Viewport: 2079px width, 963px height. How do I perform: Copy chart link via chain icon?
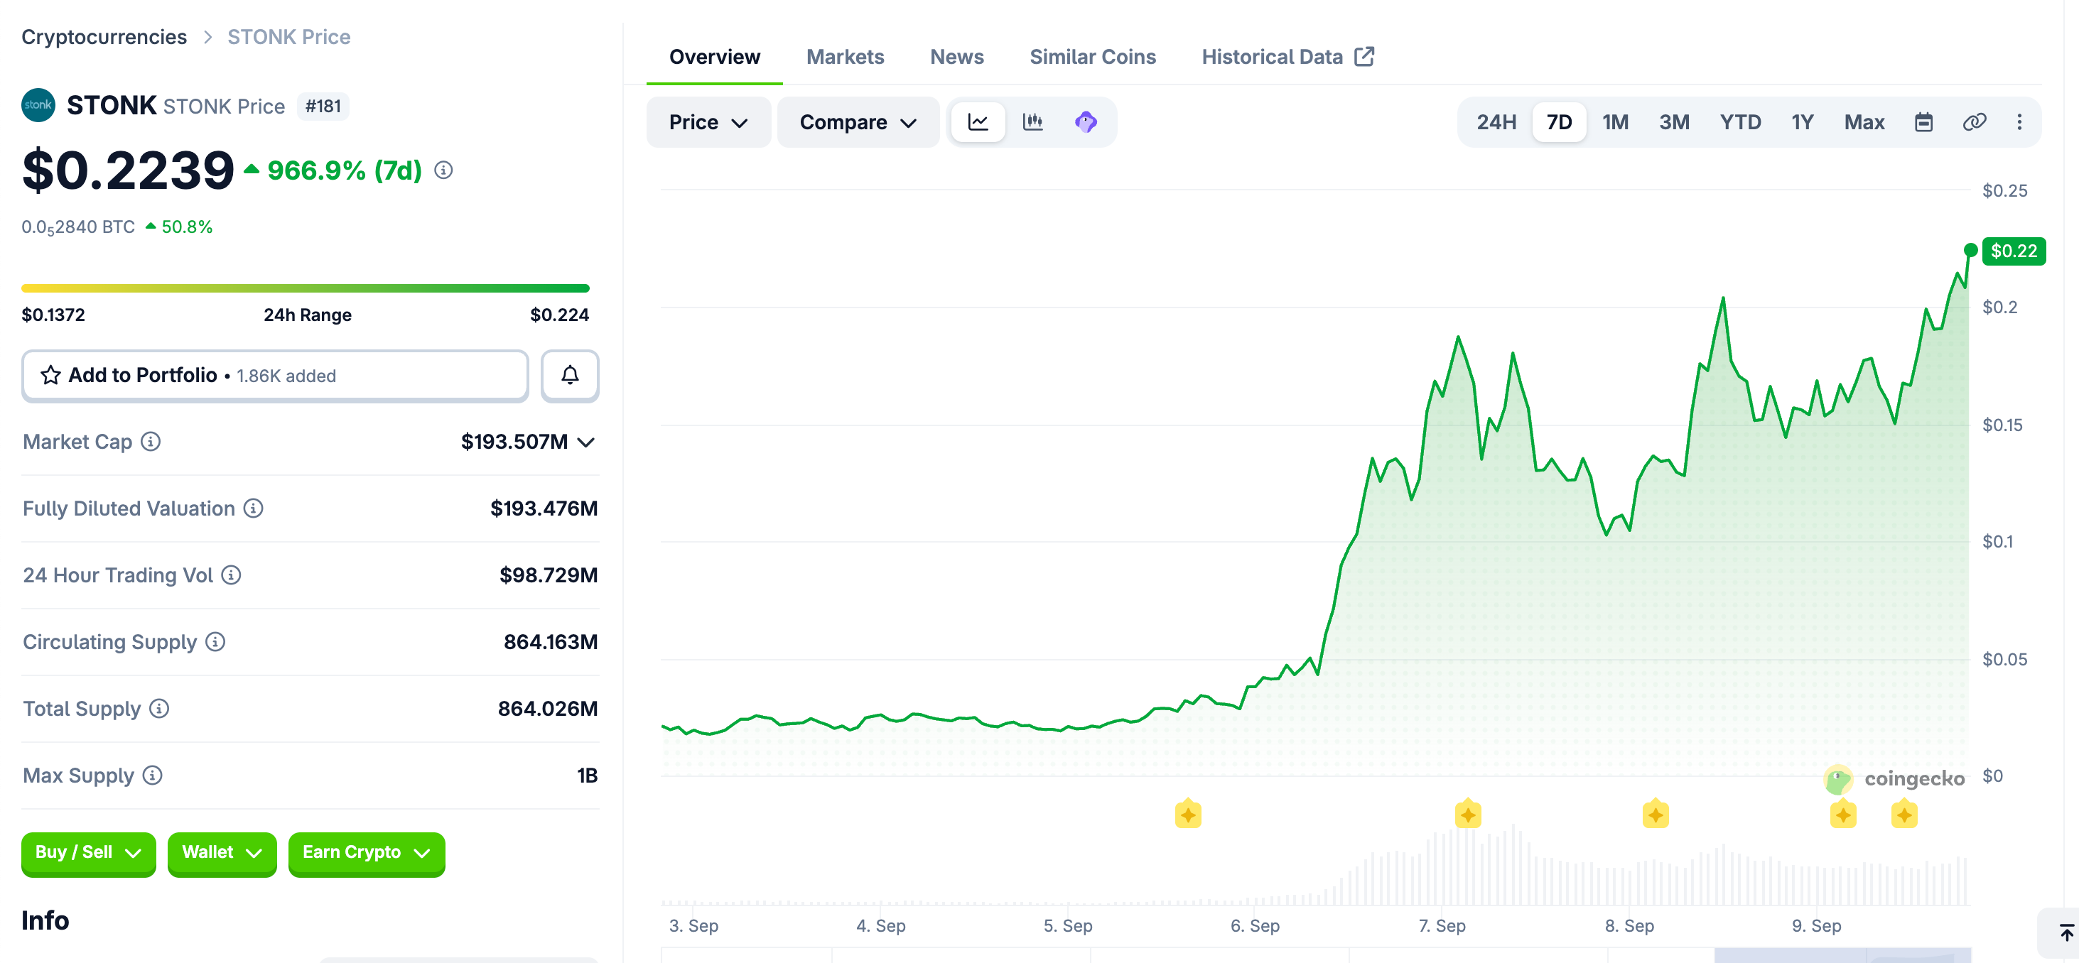pos(1974,121)
